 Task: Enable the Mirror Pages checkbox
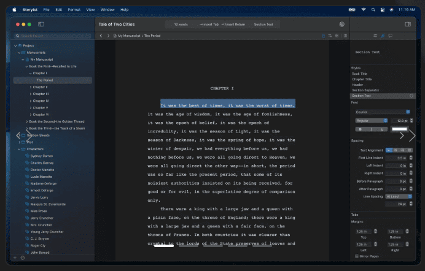[x=357, y=256]
